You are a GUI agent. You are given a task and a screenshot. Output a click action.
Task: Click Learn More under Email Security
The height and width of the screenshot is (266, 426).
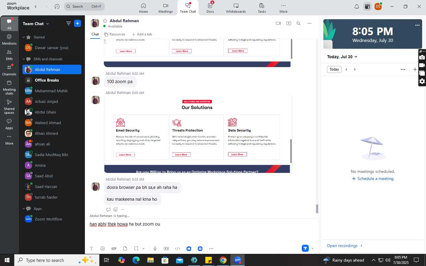(x=125, y=155)
